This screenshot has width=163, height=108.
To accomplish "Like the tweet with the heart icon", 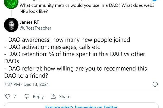I will [x=8, y=97].
